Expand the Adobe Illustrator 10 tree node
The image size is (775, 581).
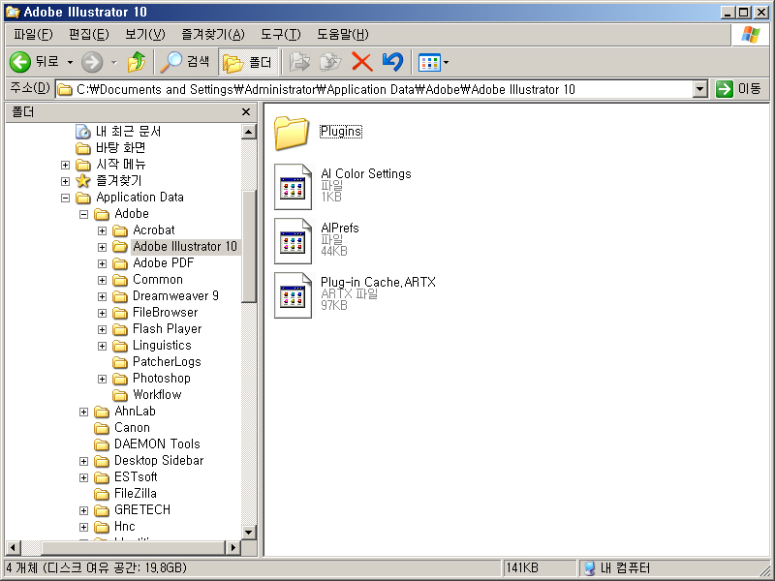coord(102,247)
